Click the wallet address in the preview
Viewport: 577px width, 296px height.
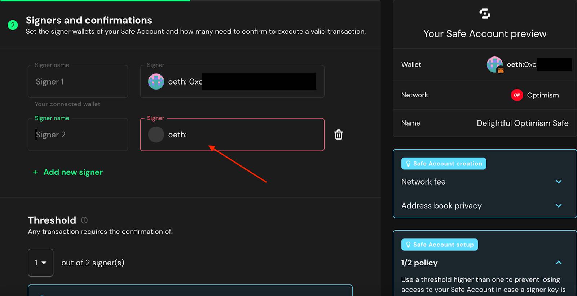pos(539,64)
